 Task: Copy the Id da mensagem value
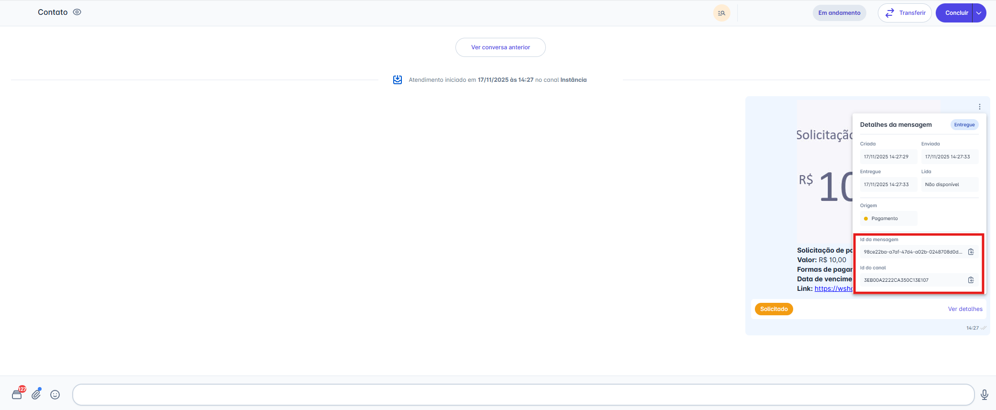coord(971,252)
